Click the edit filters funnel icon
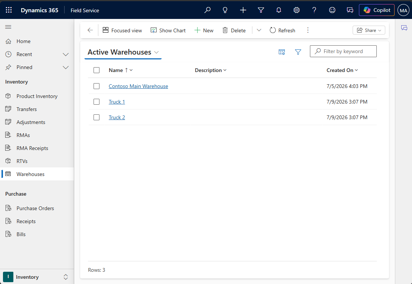This screenshot has width=412, height=284. coord(298,52)
